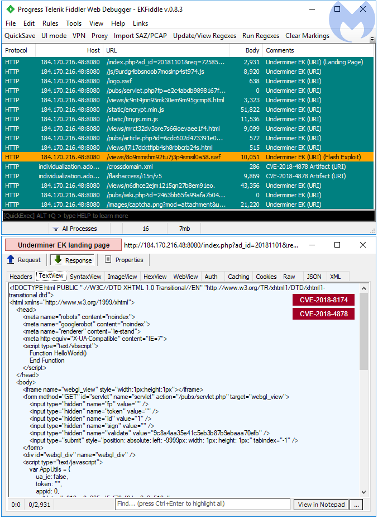Click UI mode toolbar button
Screen dimensions: 378x518
[x=54, y=36]
